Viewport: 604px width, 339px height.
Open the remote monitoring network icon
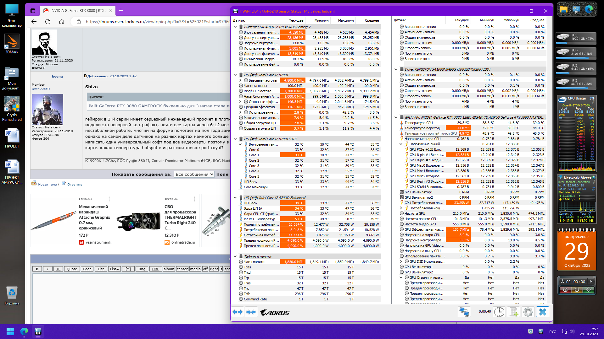tap(464, 312)
